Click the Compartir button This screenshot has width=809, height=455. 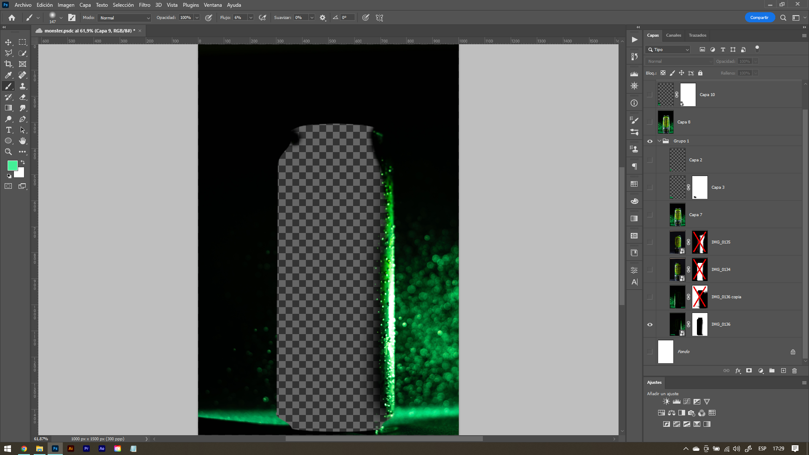coord(759,18)
